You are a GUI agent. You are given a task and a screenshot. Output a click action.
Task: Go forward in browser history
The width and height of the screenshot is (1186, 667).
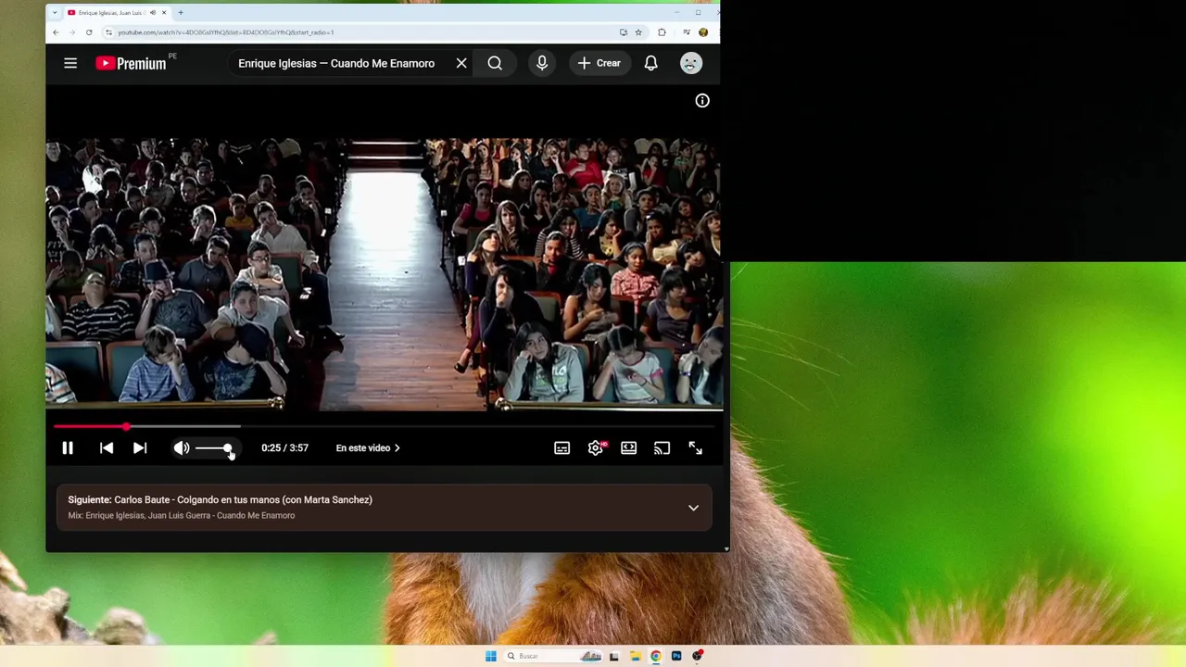click(x=72, y=32)
